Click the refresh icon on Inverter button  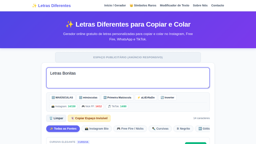162,98
